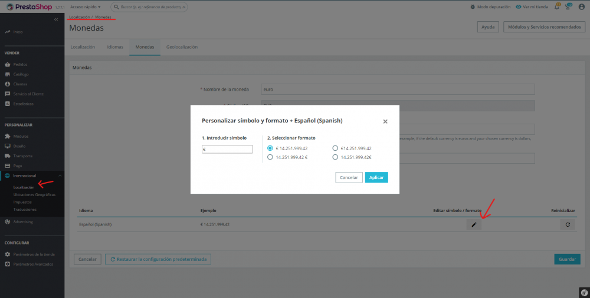This screenshot has width=590, height=298.
Task: Open Diseño monitor icon
Action: pos(8,146)
